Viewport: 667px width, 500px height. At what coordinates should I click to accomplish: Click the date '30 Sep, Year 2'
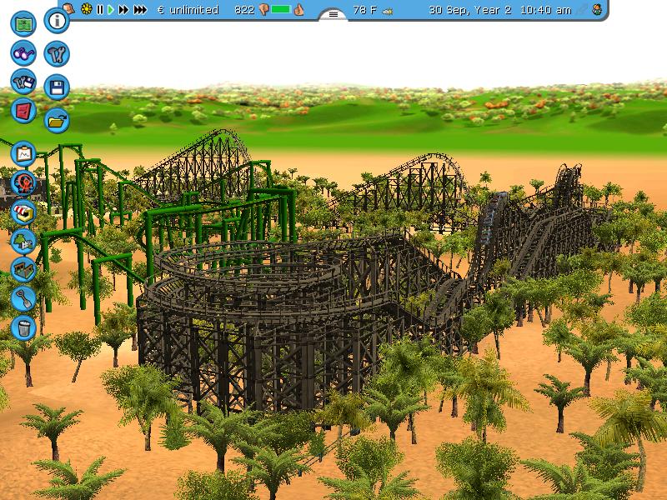point(469,10)
